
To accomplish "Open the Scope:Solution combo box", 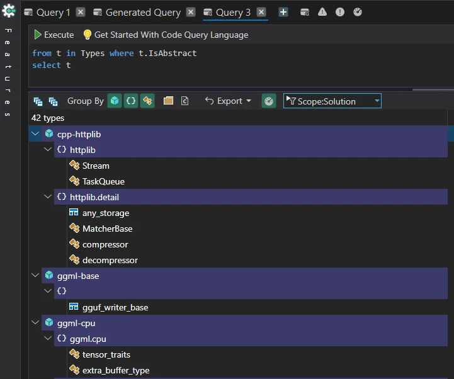I will [x=332, y=101].
